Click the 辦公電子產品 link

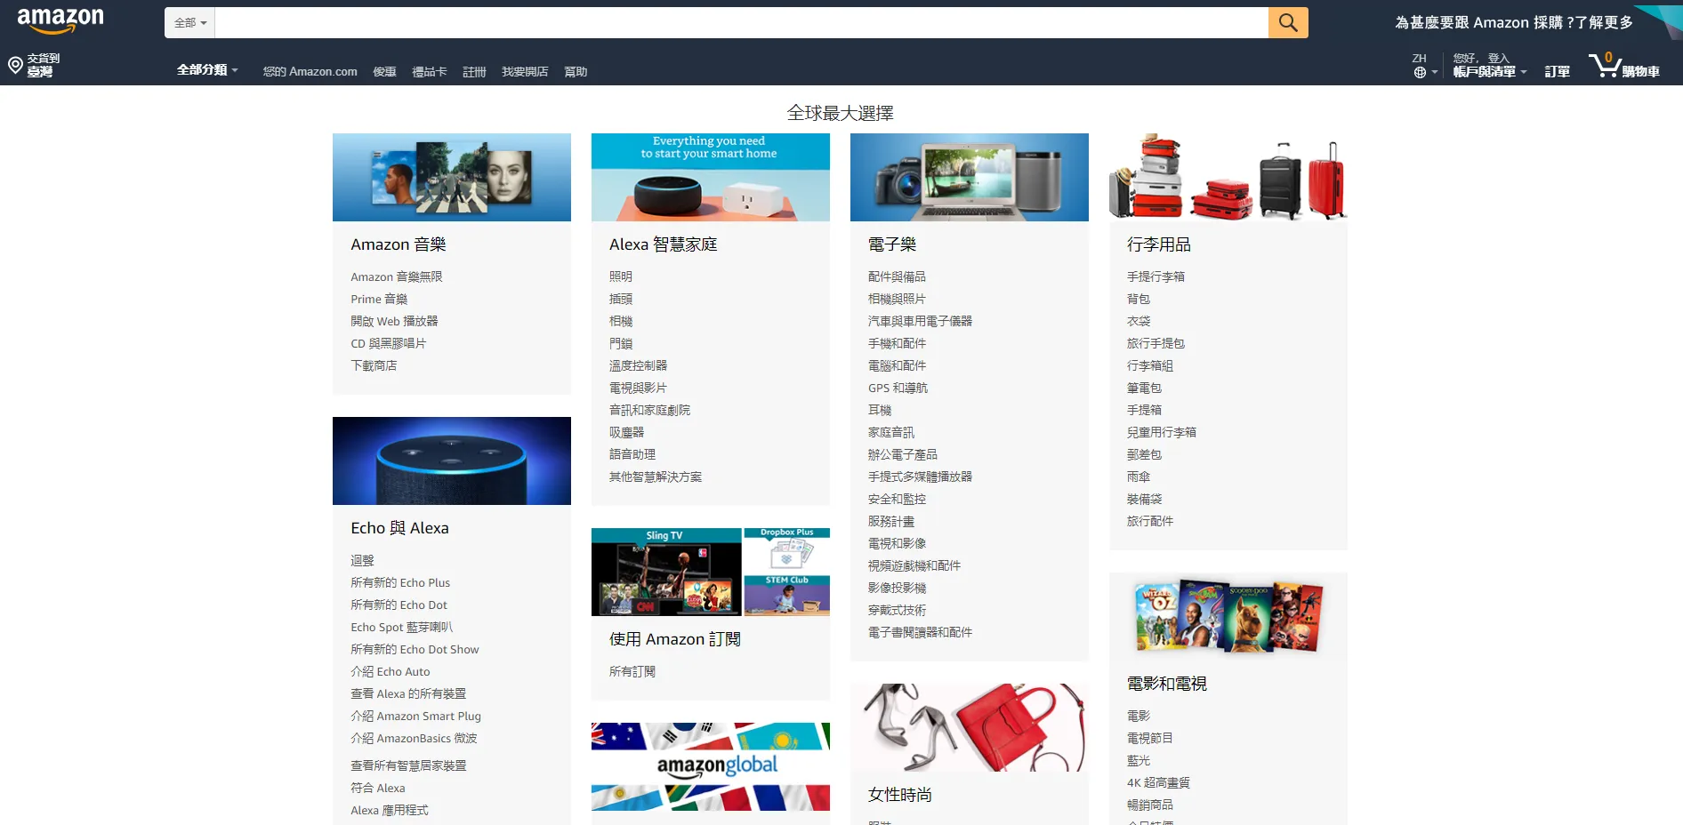(903, 455)
